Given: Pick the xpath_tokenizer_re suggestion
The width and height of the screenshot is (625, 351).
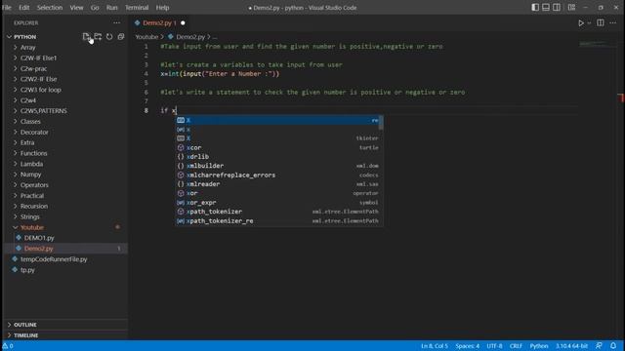Looking at the screenshot, I should click(x=279, y=221).
